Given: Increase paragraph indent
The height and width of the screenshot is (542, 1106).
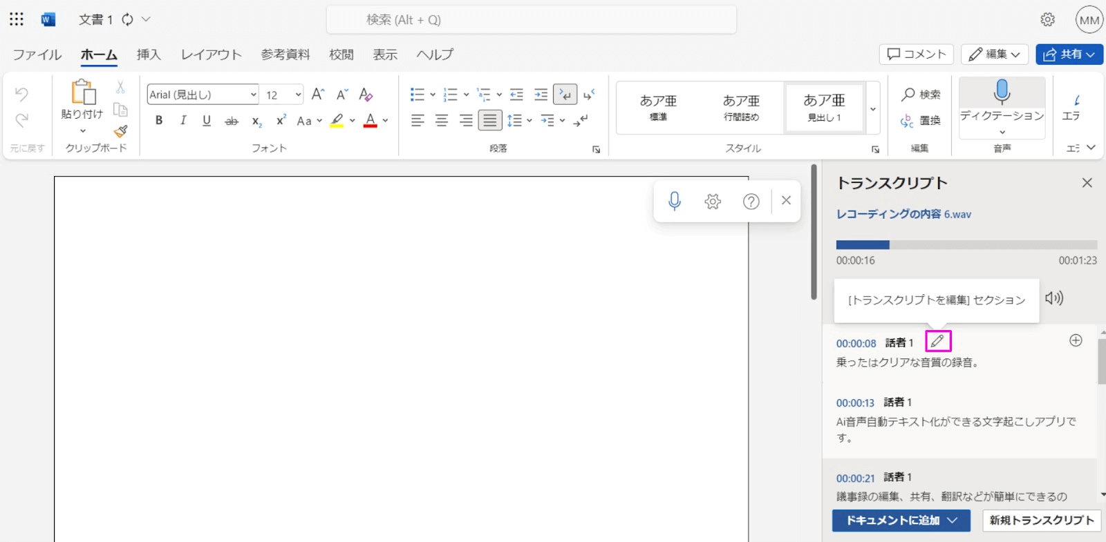Looking at the screenshot, I should [541, 95].
